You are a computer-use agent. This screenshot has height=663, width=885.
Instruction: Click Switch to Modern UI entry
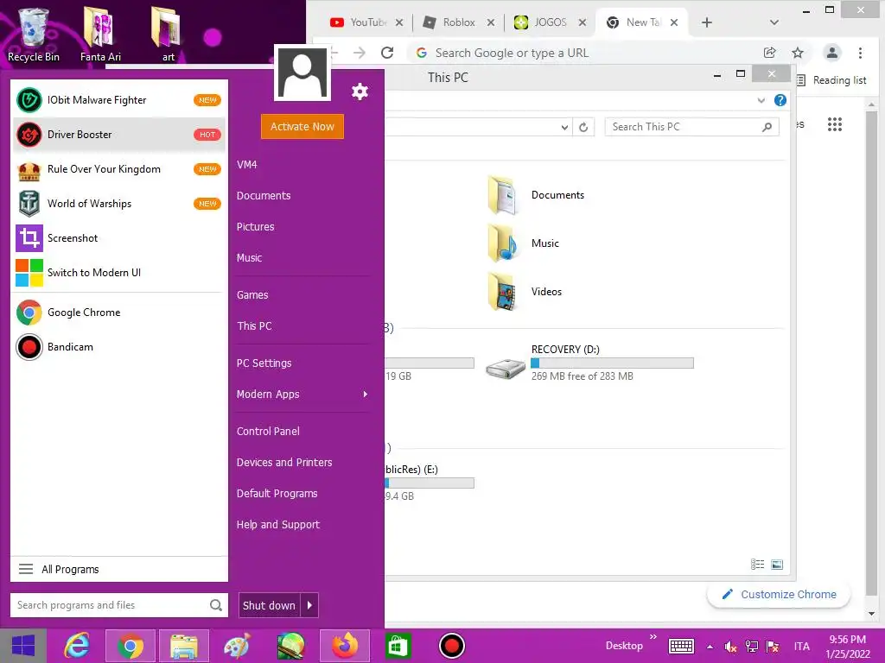point(118,272)
